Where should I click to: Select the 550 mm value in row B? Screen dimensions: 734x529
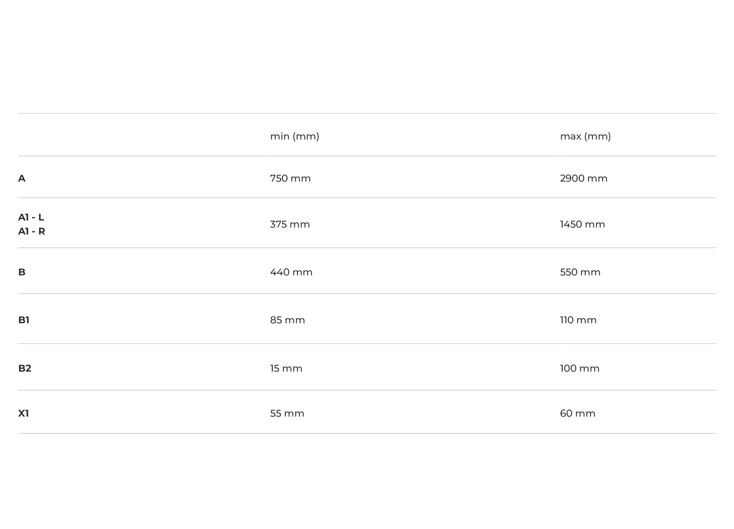click(580, 272)
